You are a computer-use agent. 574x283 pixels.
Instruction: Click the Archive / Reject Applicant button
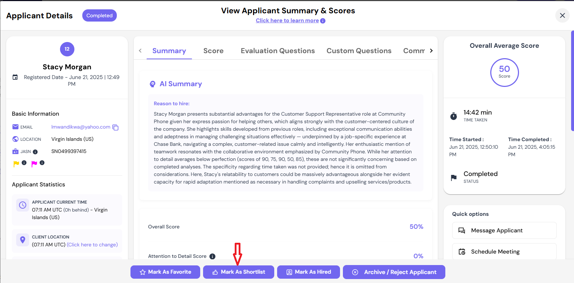(394, 272)
